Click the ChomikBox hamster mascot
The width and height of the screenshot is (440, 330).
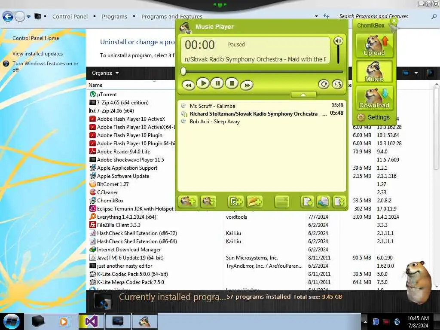click(x=419, y=283)
